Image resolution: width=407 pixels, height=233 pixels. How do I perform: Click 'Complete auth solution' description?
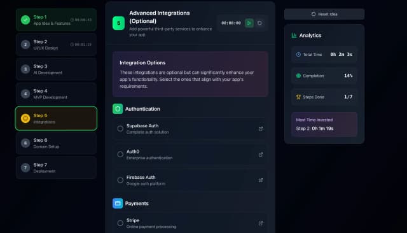tap(148, 132)
